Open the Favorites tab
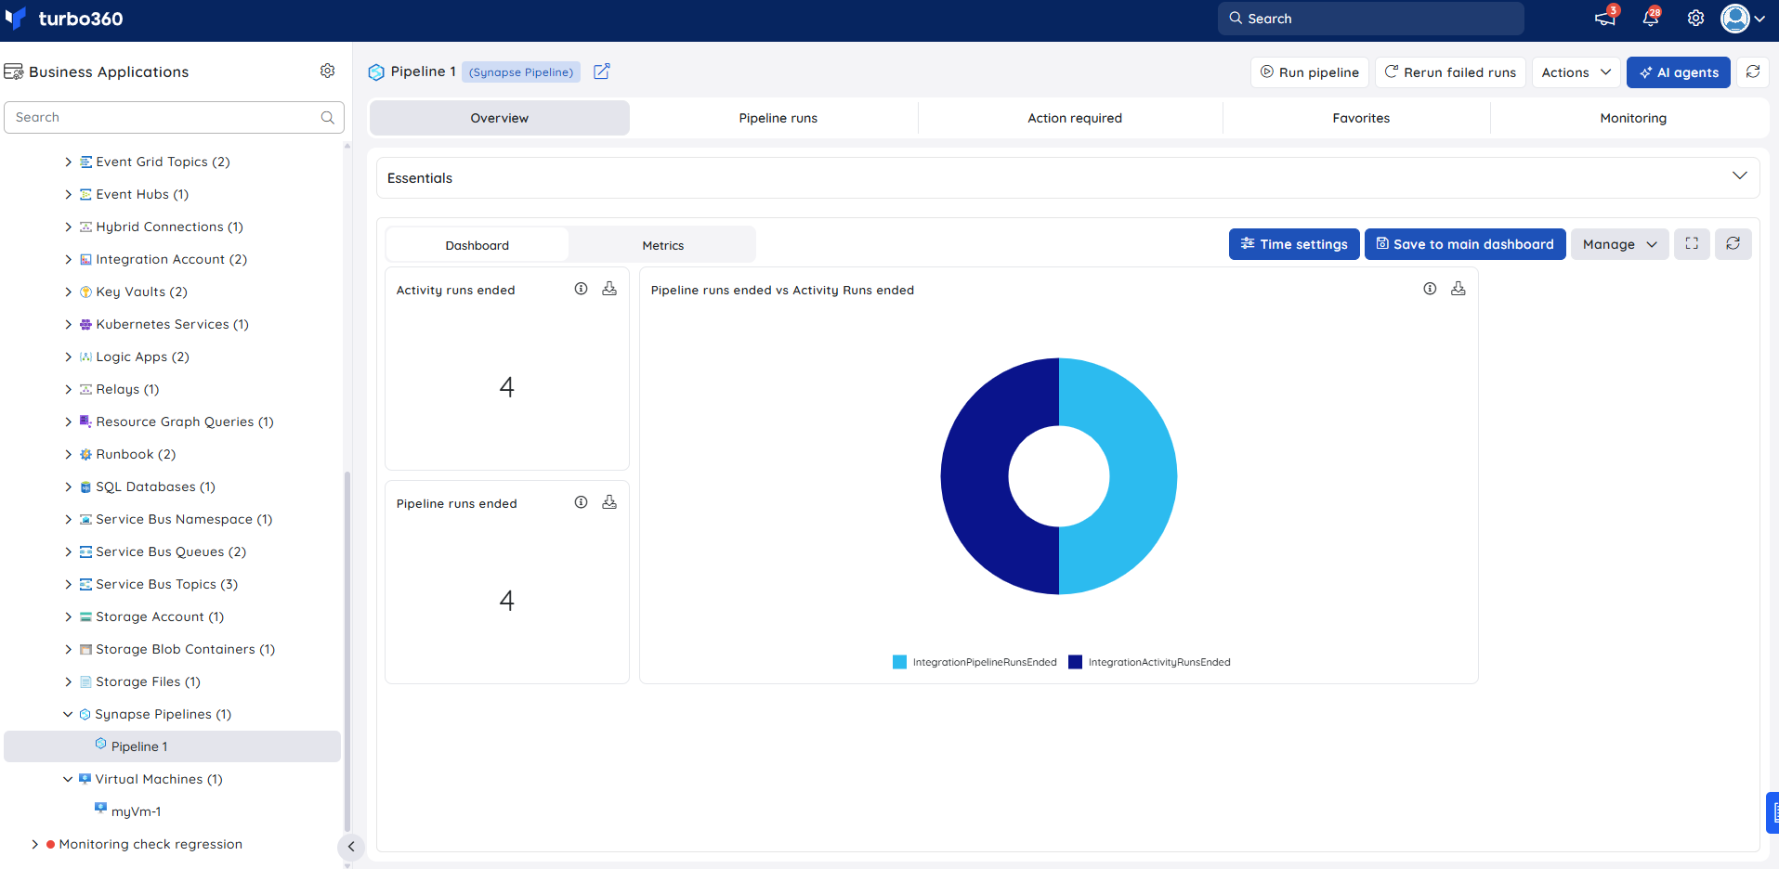 point(1361,118)
